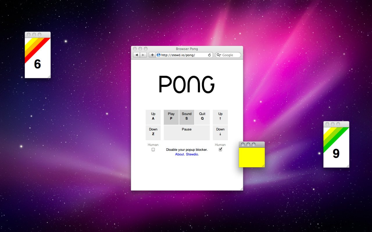Click the Browser Pong resize grip
The image size is (372, 232).
click(241, 188)
